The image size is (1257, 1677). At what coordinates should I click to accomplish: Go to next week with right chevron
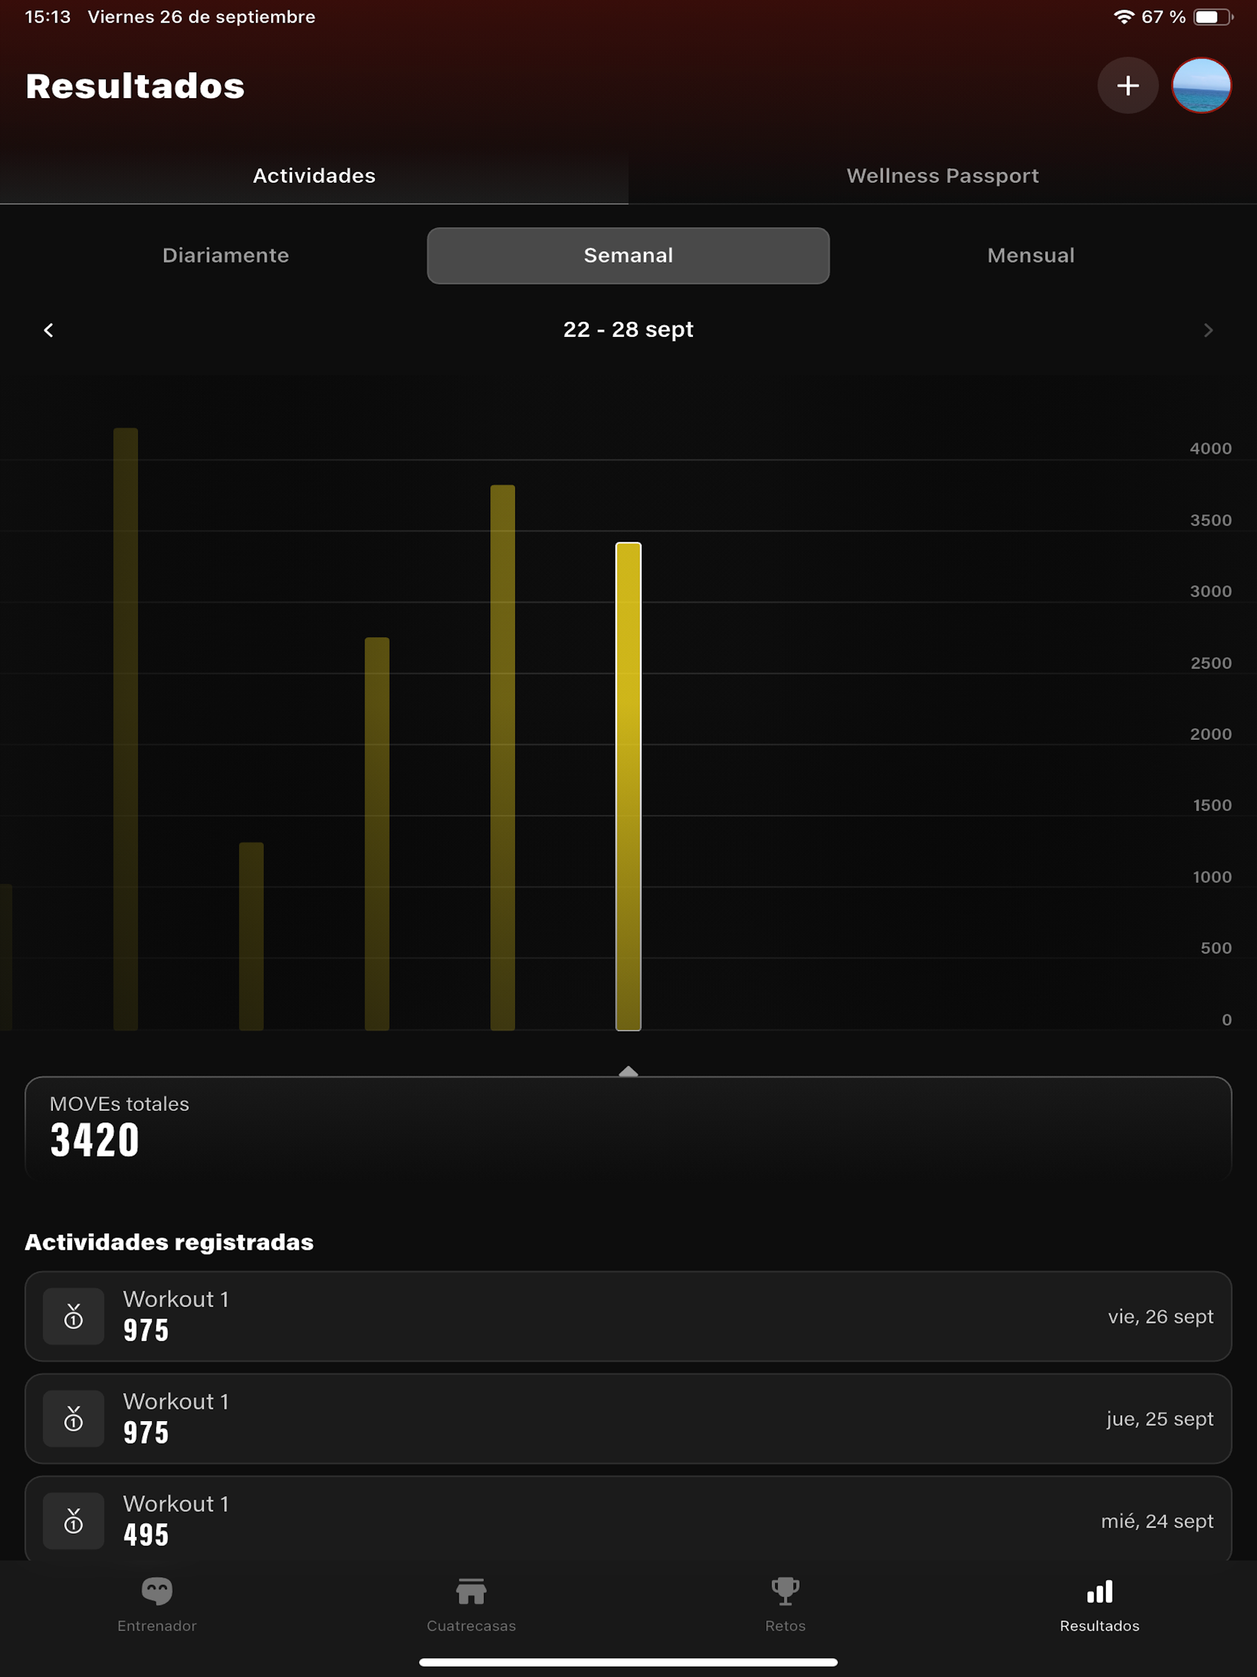(x=1208, y=330)
